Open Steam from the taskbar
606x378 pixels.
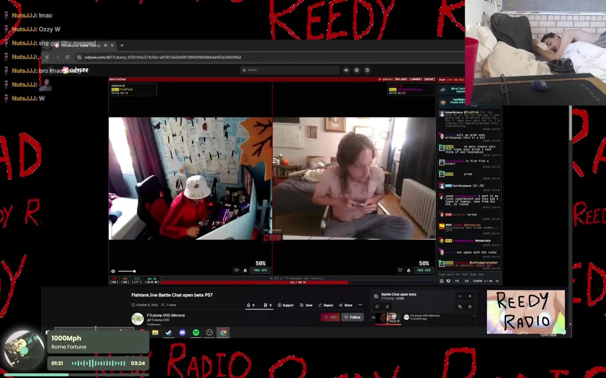169,332
